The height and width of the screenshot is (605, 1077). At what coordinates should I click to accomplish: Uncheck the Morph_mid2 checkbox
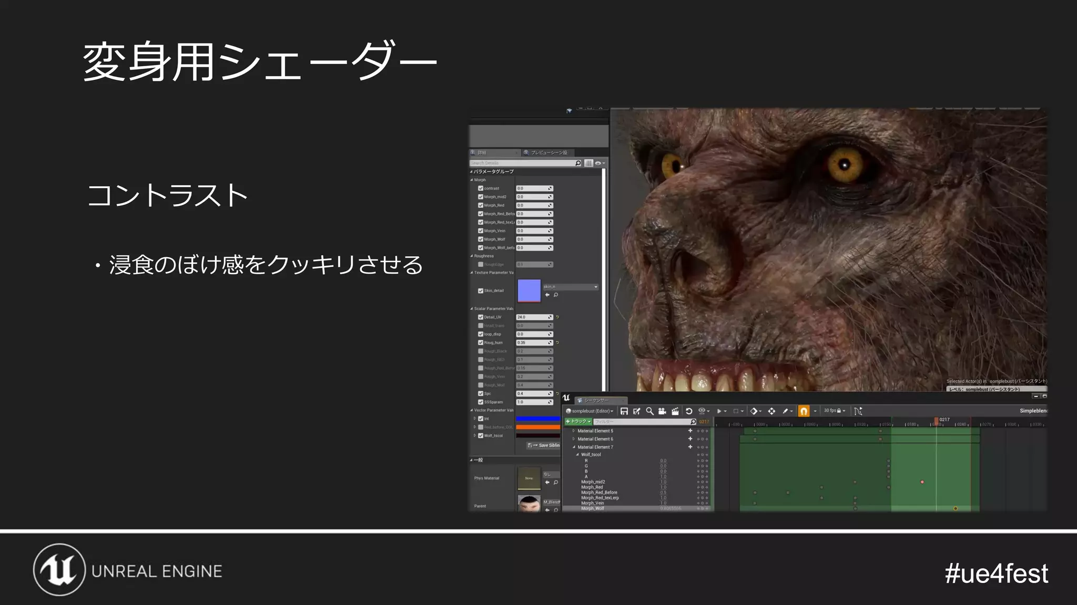tap(481, 197)
